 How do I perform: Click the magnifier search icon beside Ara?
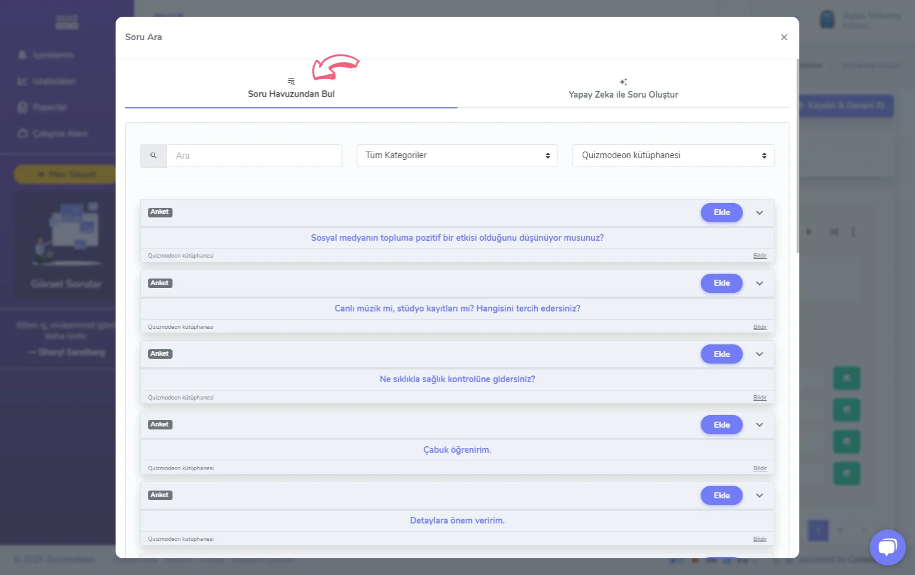pos(153,156)
